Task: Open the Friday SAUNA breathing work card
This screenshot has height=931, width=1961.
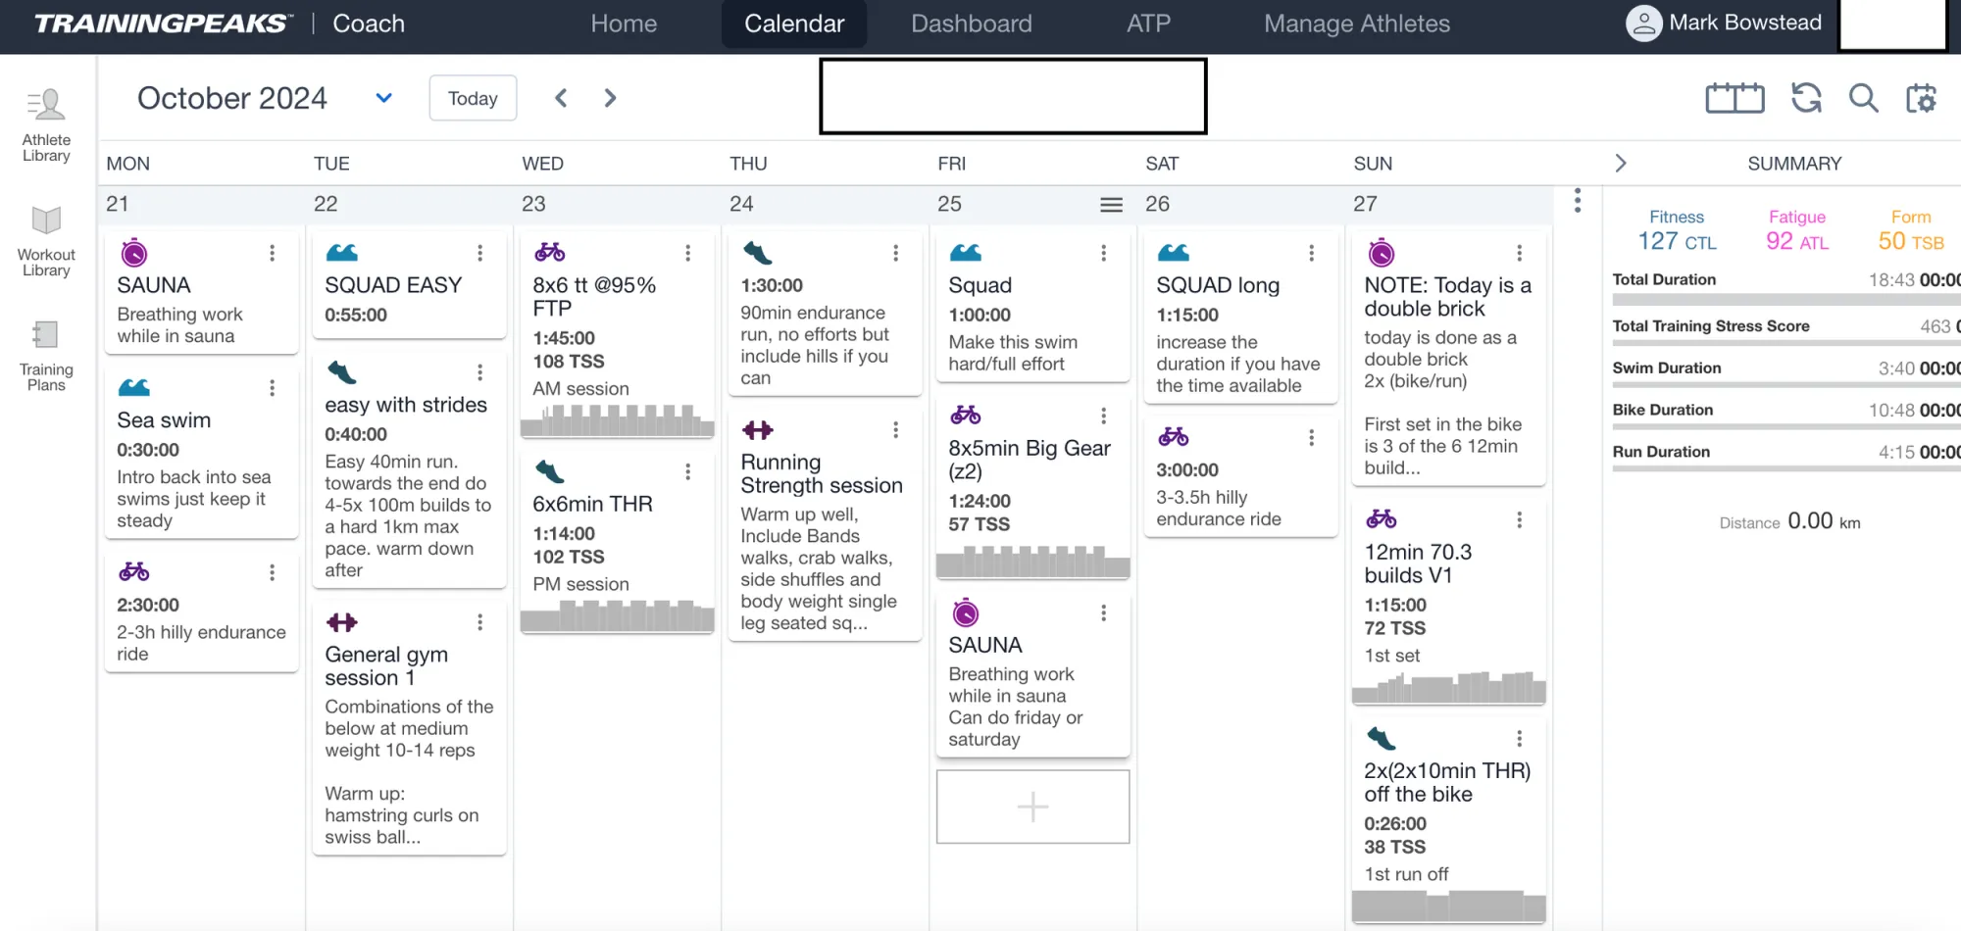Action: pyautogui.click(x=1032, y=675)
